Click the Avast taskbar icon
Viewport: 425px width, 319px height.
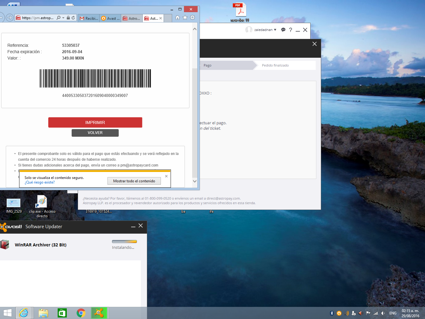click(99, 313)
